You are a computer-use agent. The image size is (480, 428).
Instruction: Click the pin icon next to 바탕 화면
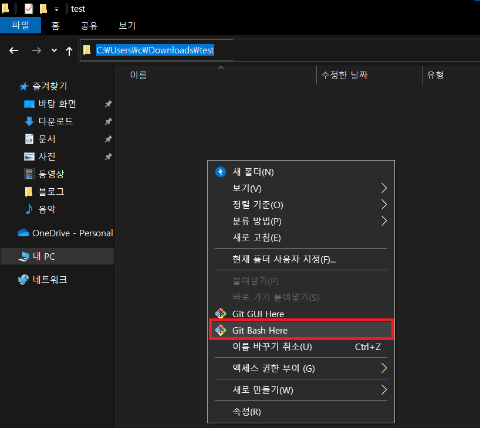[109, 104]
